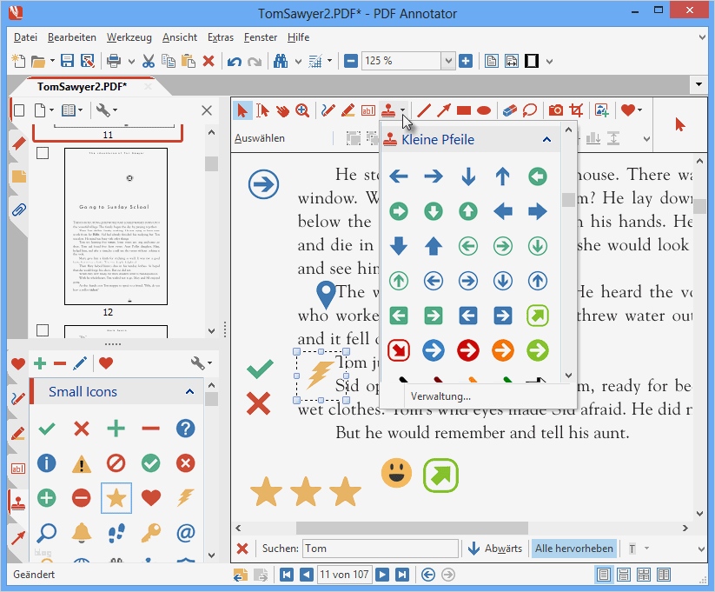Go to last page button
715x592 pixels.
coord(402,575)
